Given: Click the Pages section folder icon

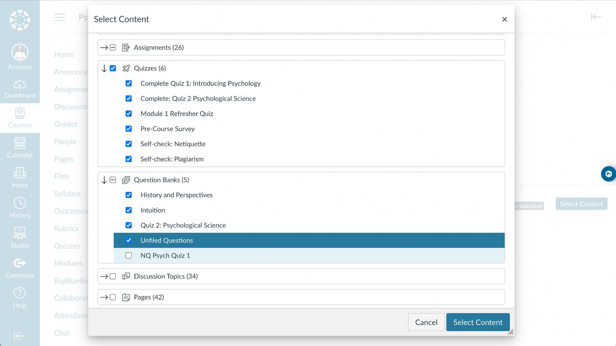Looking at the screenshot, I should [x=126, y=297].
